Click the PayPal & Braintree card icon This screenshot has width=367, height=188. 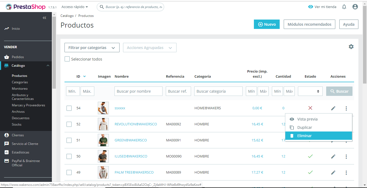point(7,161)
